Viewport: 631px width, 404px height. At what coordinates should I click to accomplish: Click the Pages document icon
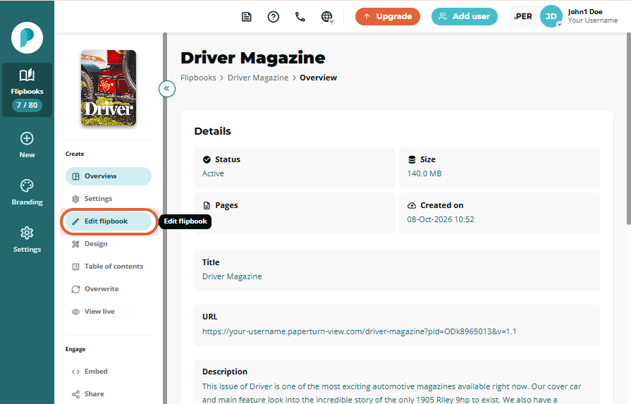click(207, 206)
